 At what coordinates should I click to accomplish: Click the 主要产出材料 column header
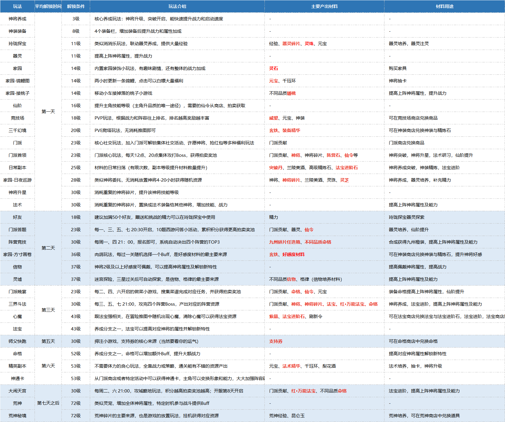[x=324, y=6]
